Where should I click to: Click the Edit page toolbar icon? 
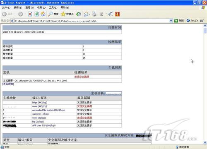101,14
